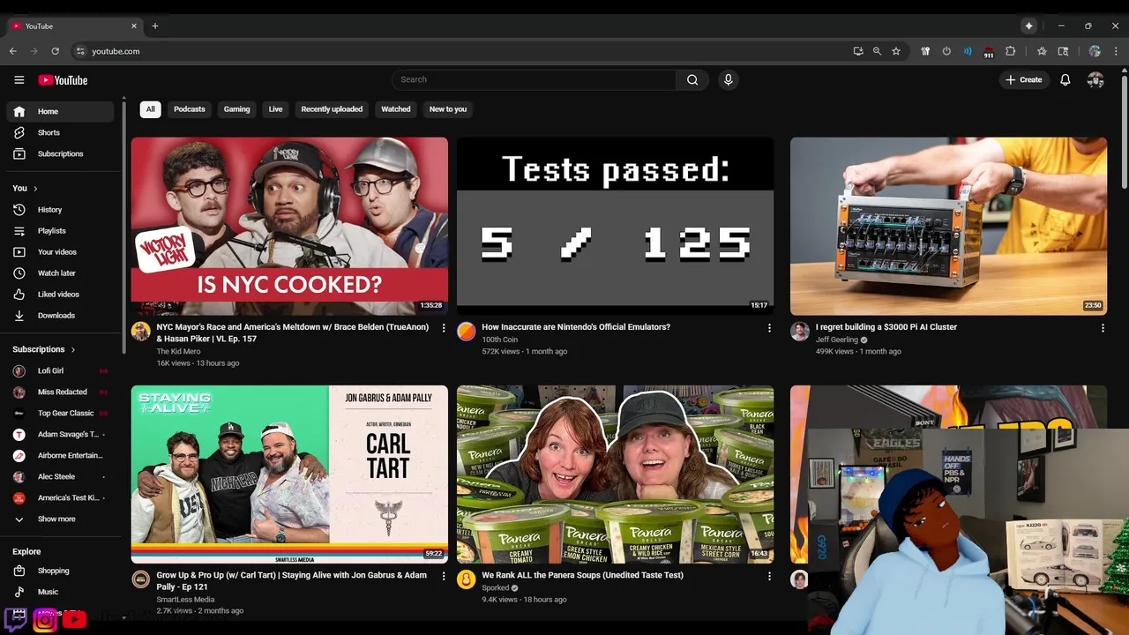
Task: Open Liked videos list
Action: (60, 295)
